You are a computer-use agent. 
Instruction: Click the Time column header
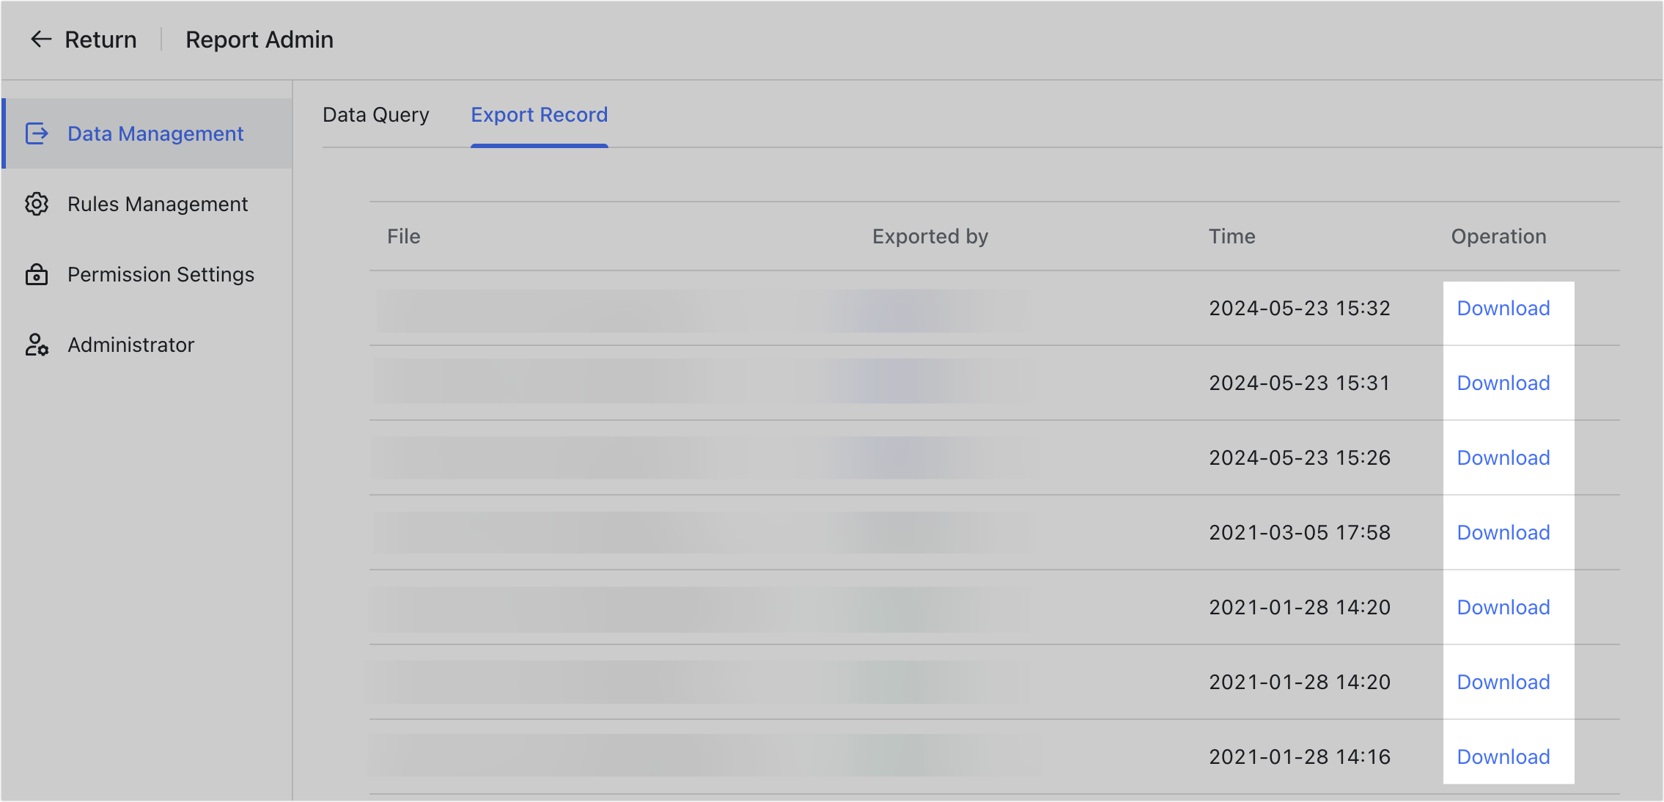point(1232,236)
